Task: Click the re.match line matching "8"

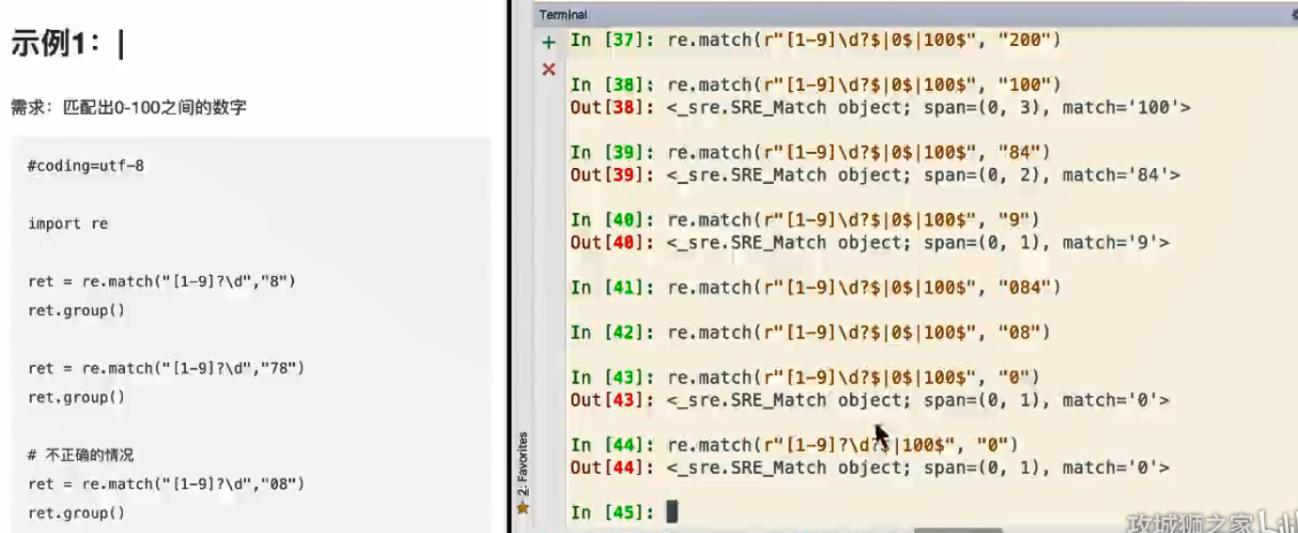Action: click(x=162, y=282)
